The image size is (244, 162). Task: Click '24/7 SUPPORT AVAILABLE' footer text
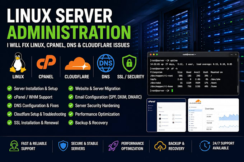tap(224, 146)
